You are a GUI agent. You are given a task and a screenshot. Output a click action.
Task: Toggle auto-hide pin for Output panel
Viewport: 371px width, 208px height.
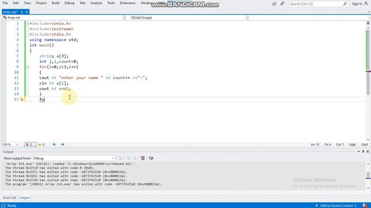[x=363, y=151]
